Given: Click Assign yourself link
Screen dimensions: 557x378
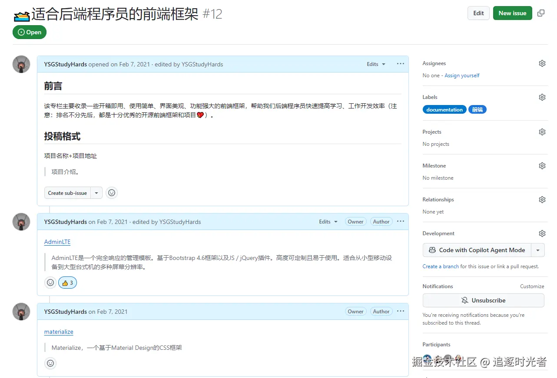Looking at the screenshot, I should [462, 76].
